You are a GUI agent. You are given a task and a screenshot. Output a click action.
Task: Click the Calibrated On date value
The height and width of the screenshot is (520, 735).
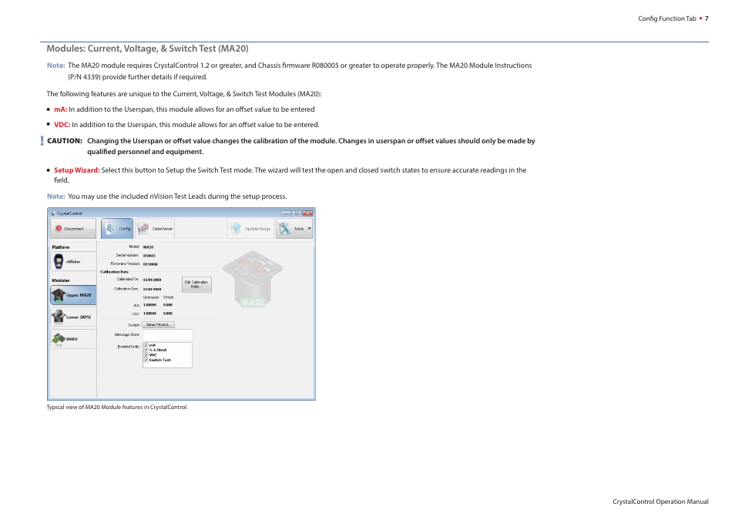pos(153,280)
